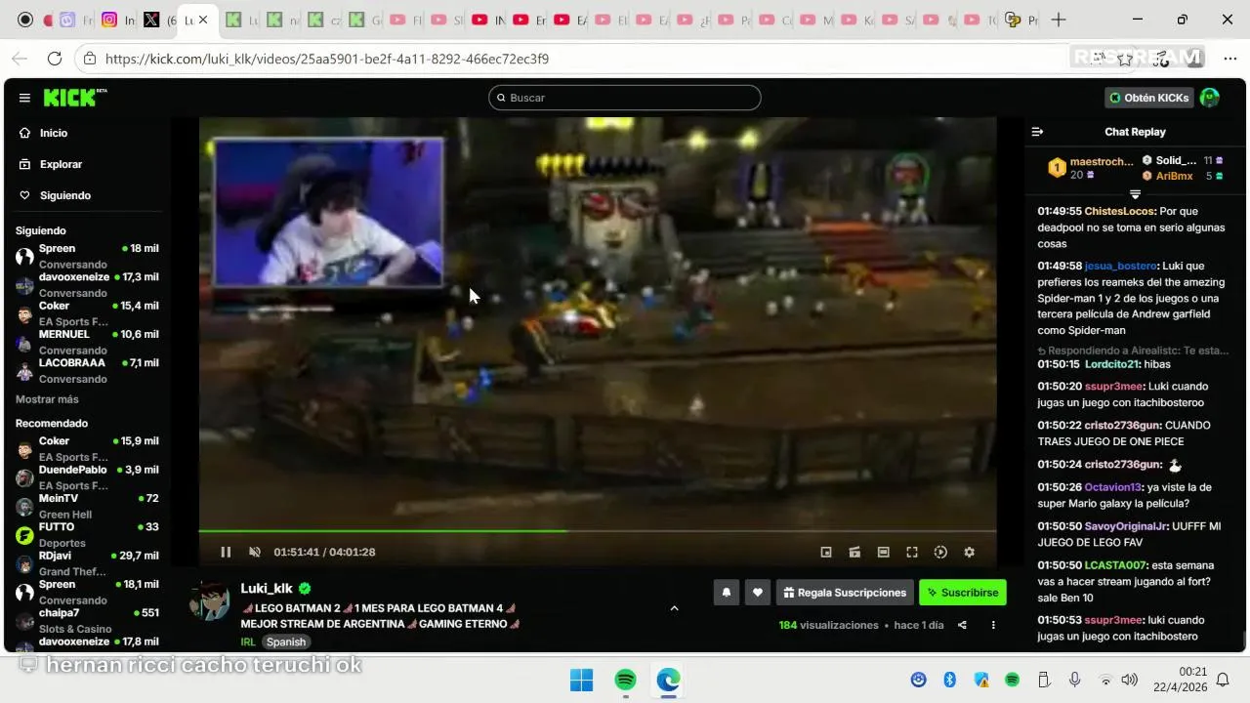Open the Kick hamburger sidebar menu
Viewport: 1250px width, 703px height.
(x=24, y=98)
